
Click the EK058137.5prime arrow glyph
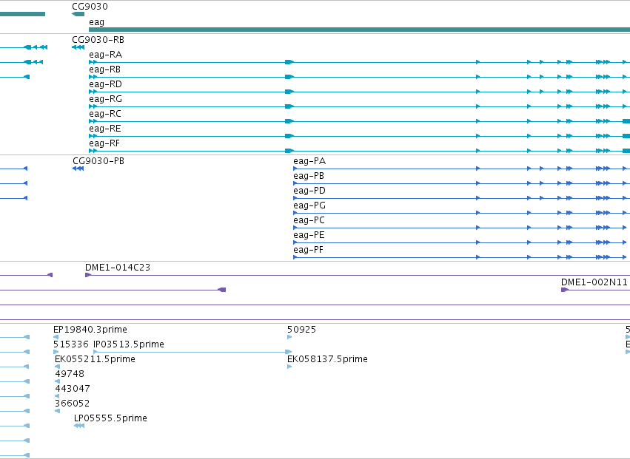point(289,367)
